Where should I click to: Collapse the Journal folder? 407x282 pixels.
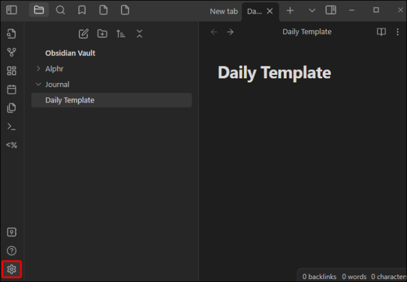(38, 84)
